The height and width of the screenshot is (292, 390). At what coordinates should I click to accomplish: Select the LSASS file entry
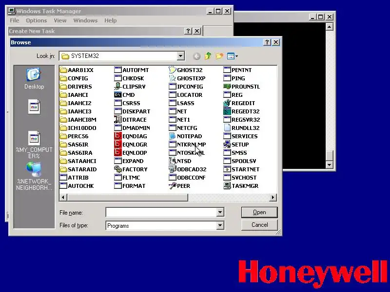pyautogui.click(x=181, y=103)
